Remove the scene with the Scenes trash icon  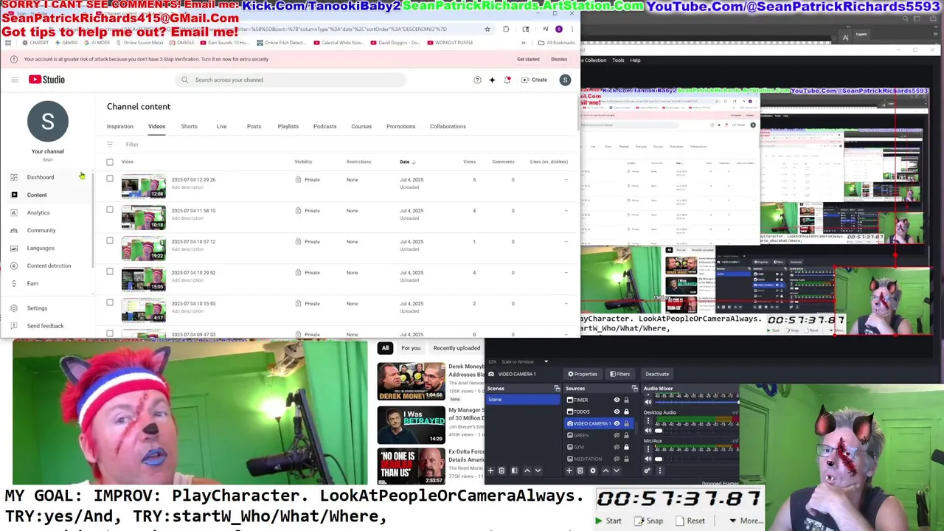pos(502,471)
